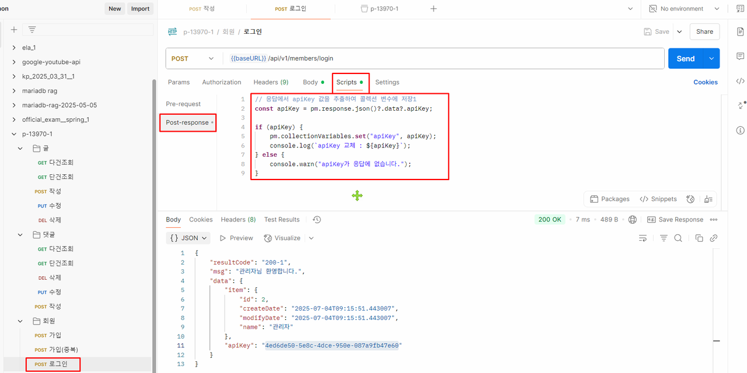
Task: Collapse the p-13970-1 collection
Action: click(x=15, y=133)
